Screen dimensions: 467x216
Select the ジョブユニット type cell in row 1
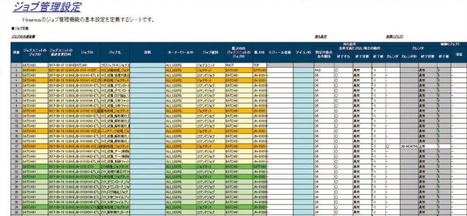(x=210, y=64)
